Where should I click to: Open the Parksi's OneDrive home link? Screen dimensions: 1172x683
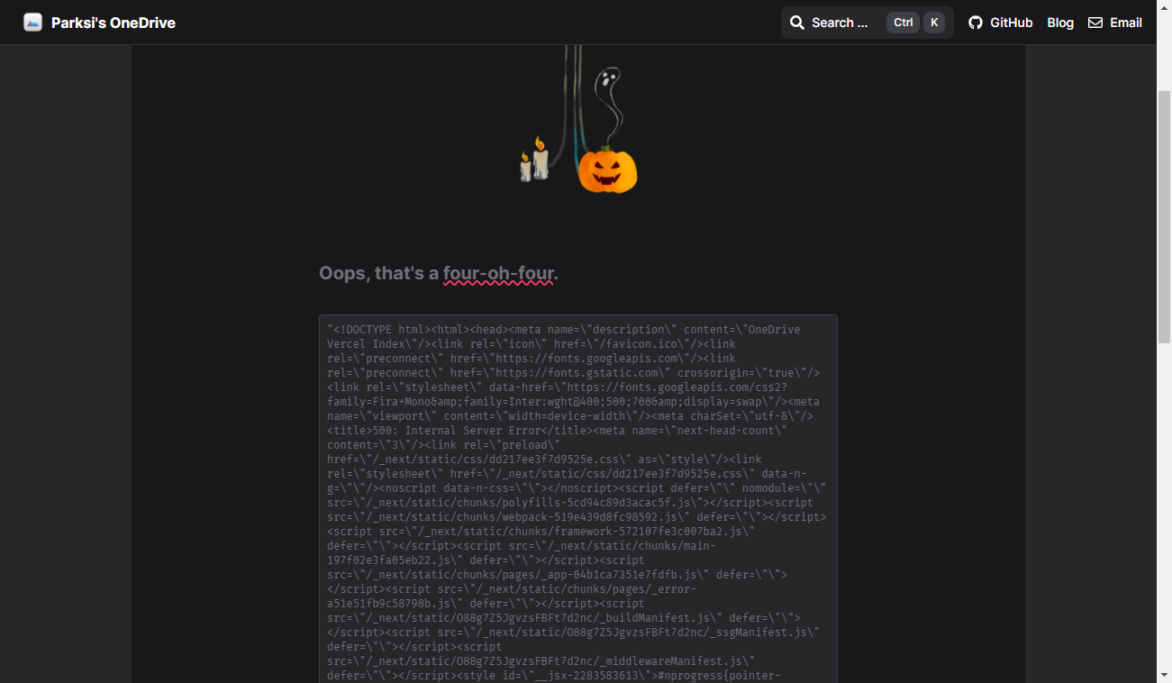click(99, 23)
